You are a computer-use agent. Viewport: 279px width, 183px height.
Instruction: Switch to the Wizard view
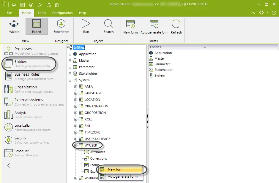coord(14,27)
